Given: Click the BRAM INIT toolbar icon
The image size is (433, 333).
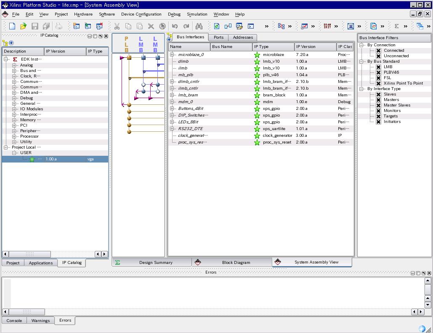Looking at the screenshot, I should 327,26.
